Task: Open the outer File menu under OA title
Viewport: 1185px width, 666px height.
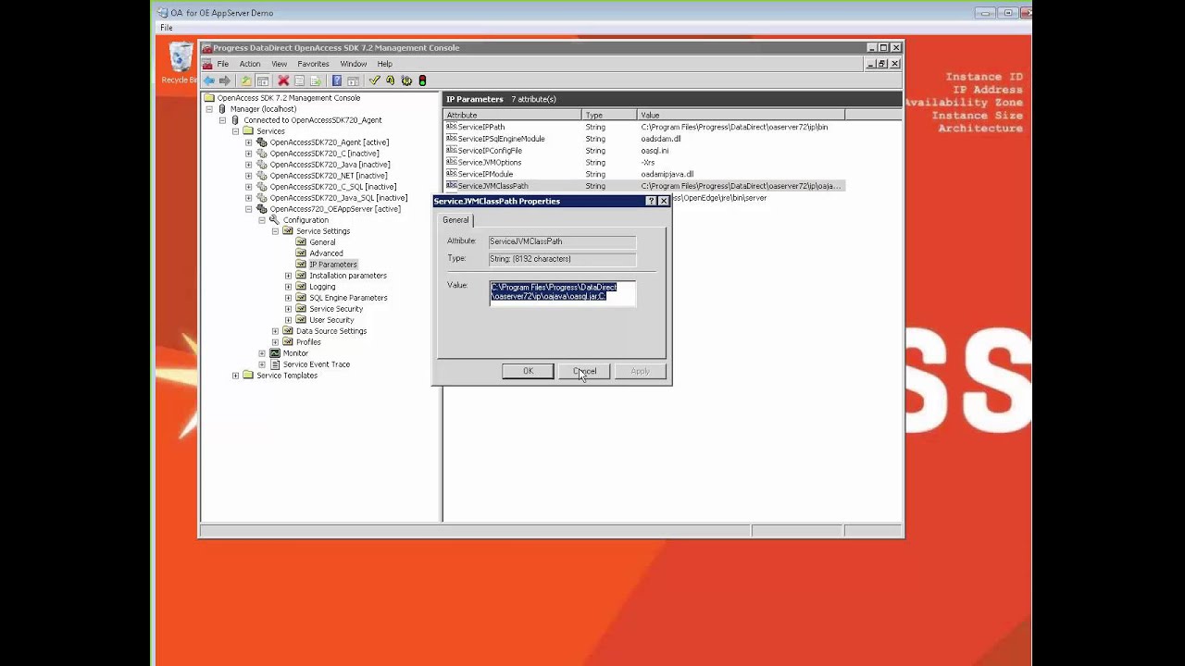Action: (x=167, y=28)
